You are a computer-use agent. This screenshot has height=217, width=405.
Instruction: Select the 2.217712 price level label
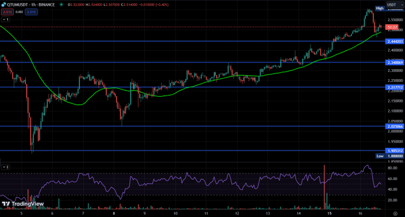pyautogui.click(x=395, y=88)
